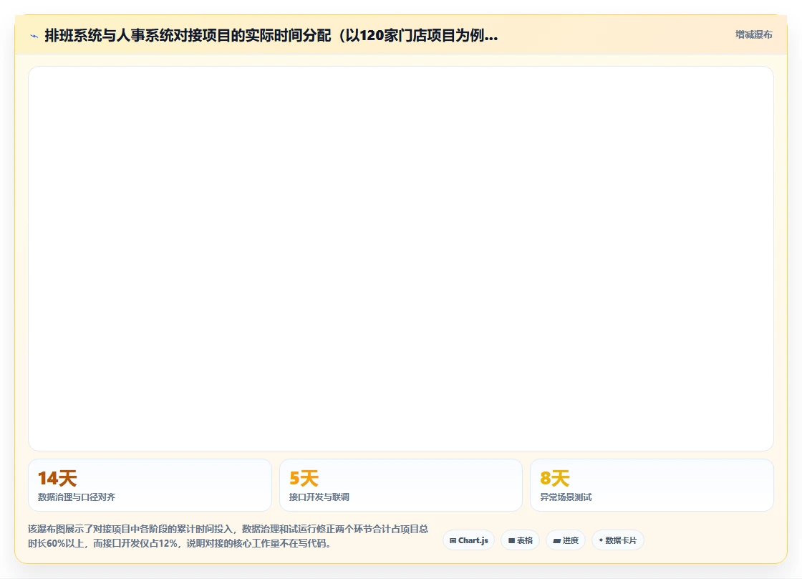Screen dimensions: 802x579
Task: Click the 14天 value
Action: 57,478
